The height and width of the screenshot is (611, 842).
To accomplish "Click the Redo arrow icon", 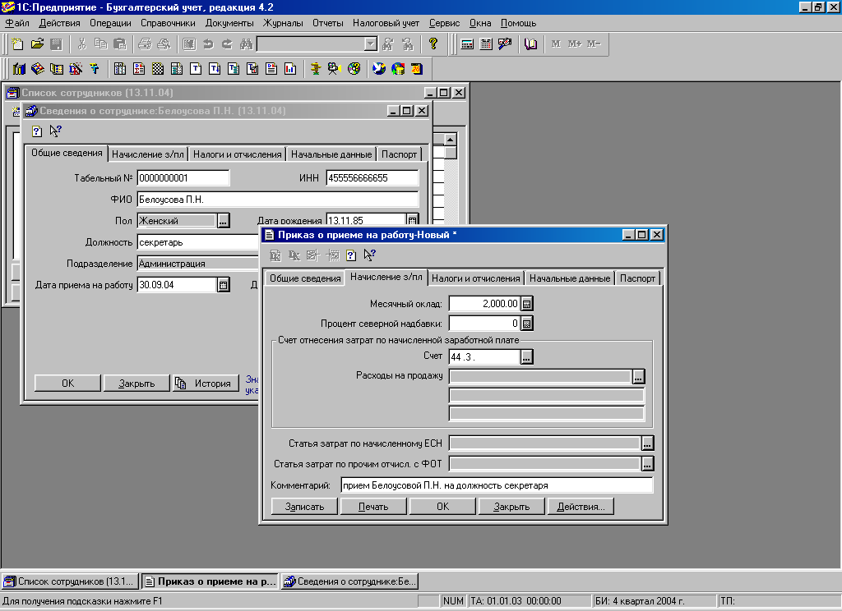I will [227, 44].
